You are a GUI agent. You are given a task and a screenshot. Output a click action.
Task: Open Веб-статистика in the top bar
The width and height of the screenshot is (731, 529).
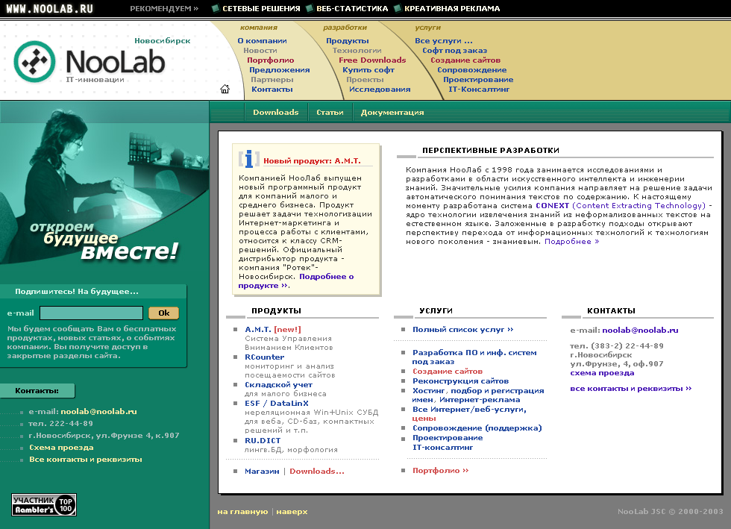point(352,8)
